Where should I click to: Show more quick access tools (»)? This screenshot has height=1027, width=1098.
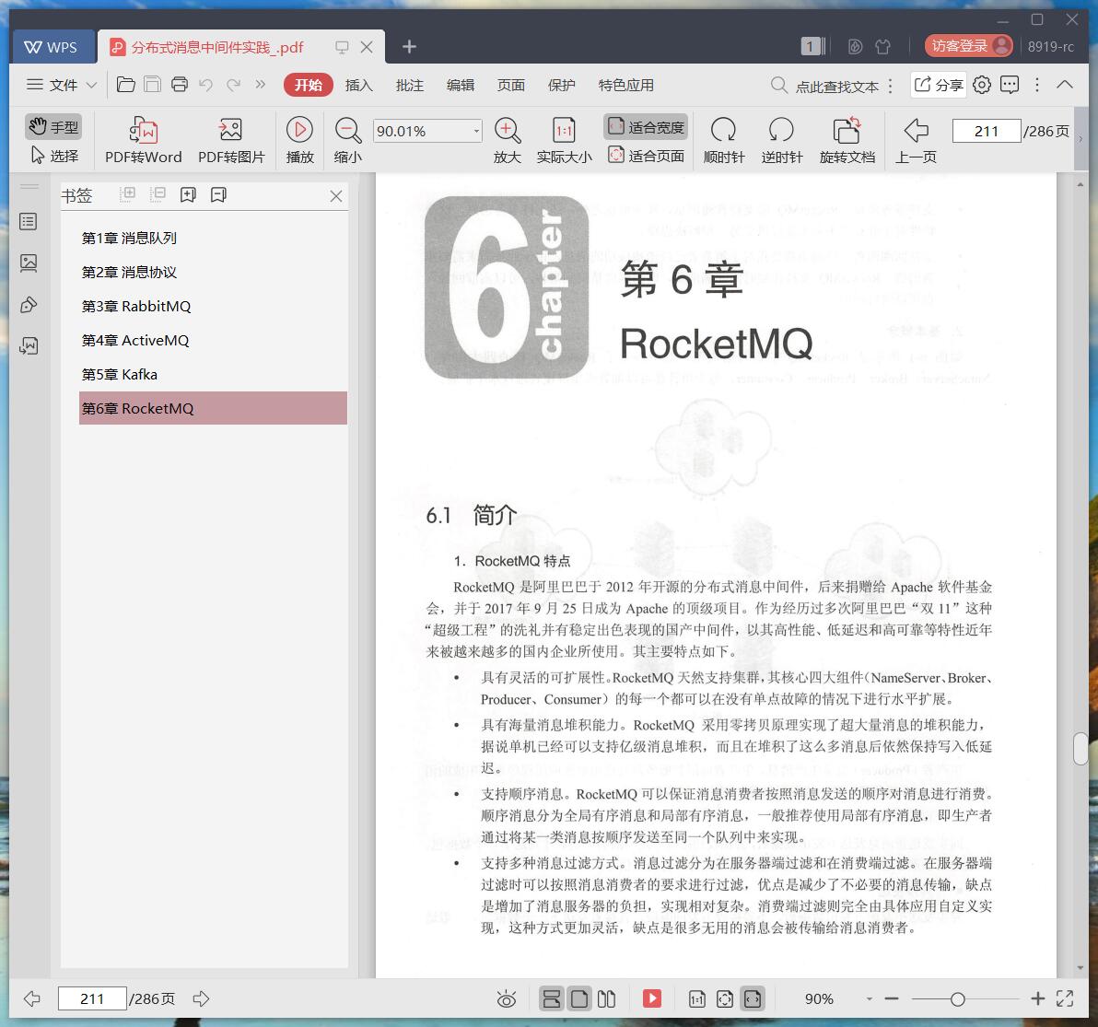click(261, 85)
